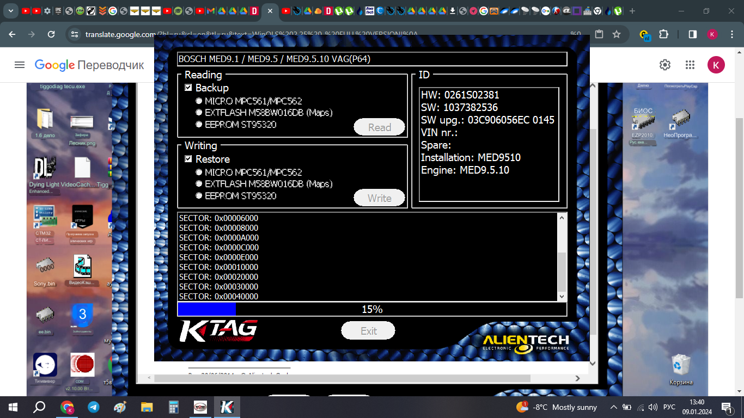Open the browser Extensions puzzle icon

tap(663, 34)
